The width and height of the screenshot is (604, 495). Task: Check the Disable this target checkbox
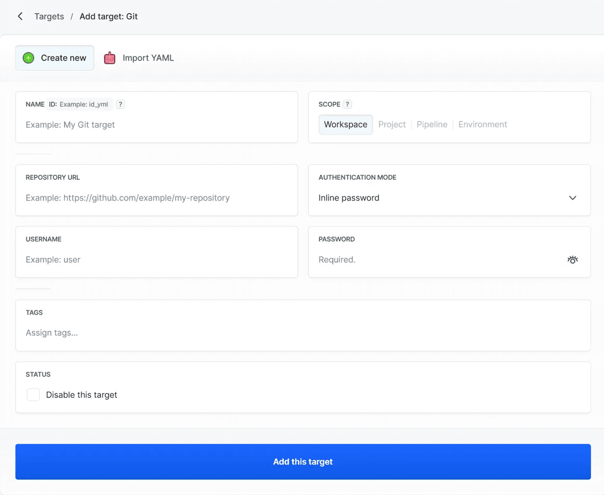coord(33,395)
